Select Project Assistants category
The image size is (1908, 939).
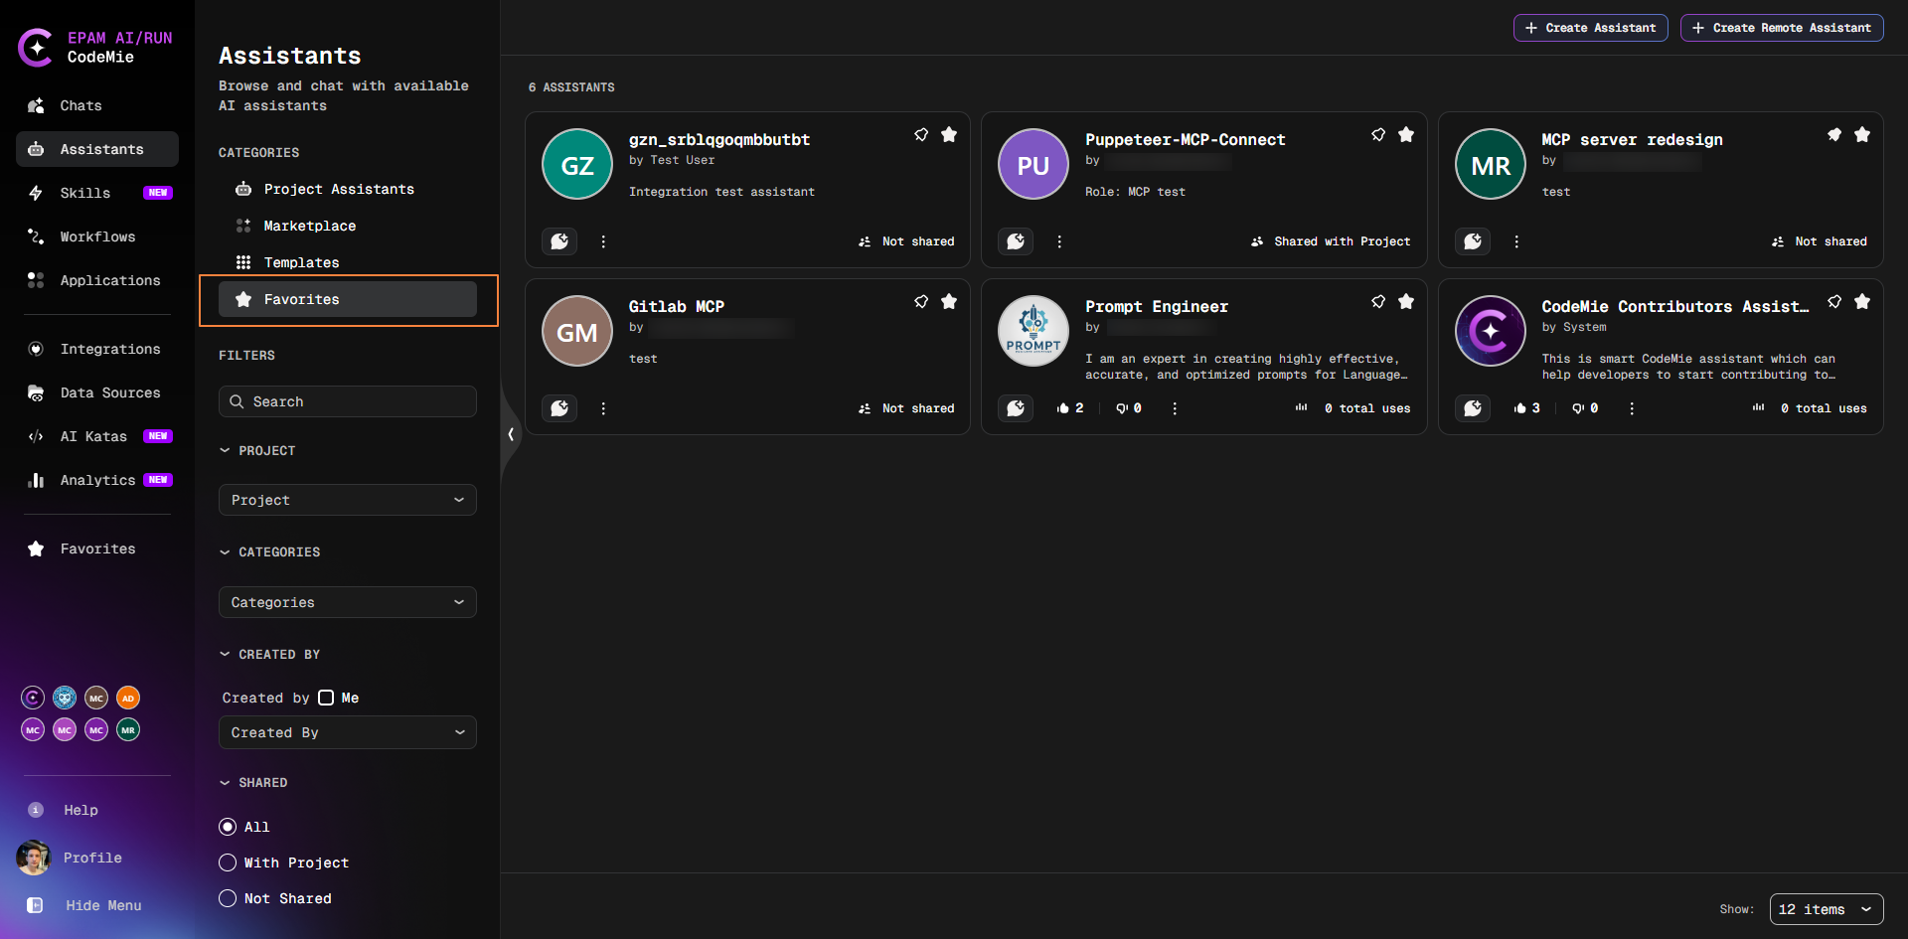(348, 189)
